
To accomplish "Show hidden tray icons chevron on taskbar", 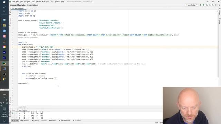I will [x=7, y=100].
